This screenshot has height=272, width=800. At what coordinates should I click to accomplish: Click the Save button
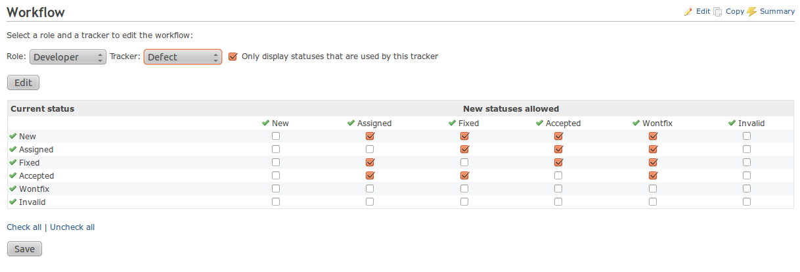point(24,249)
